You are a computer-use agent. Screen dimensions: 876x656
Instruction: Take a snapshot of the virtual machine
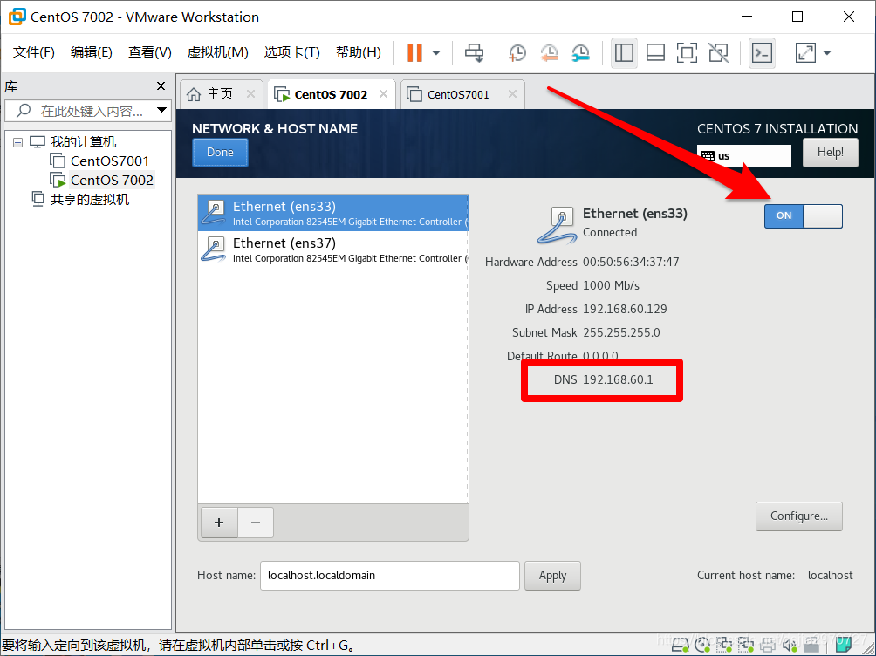[517, 53]
